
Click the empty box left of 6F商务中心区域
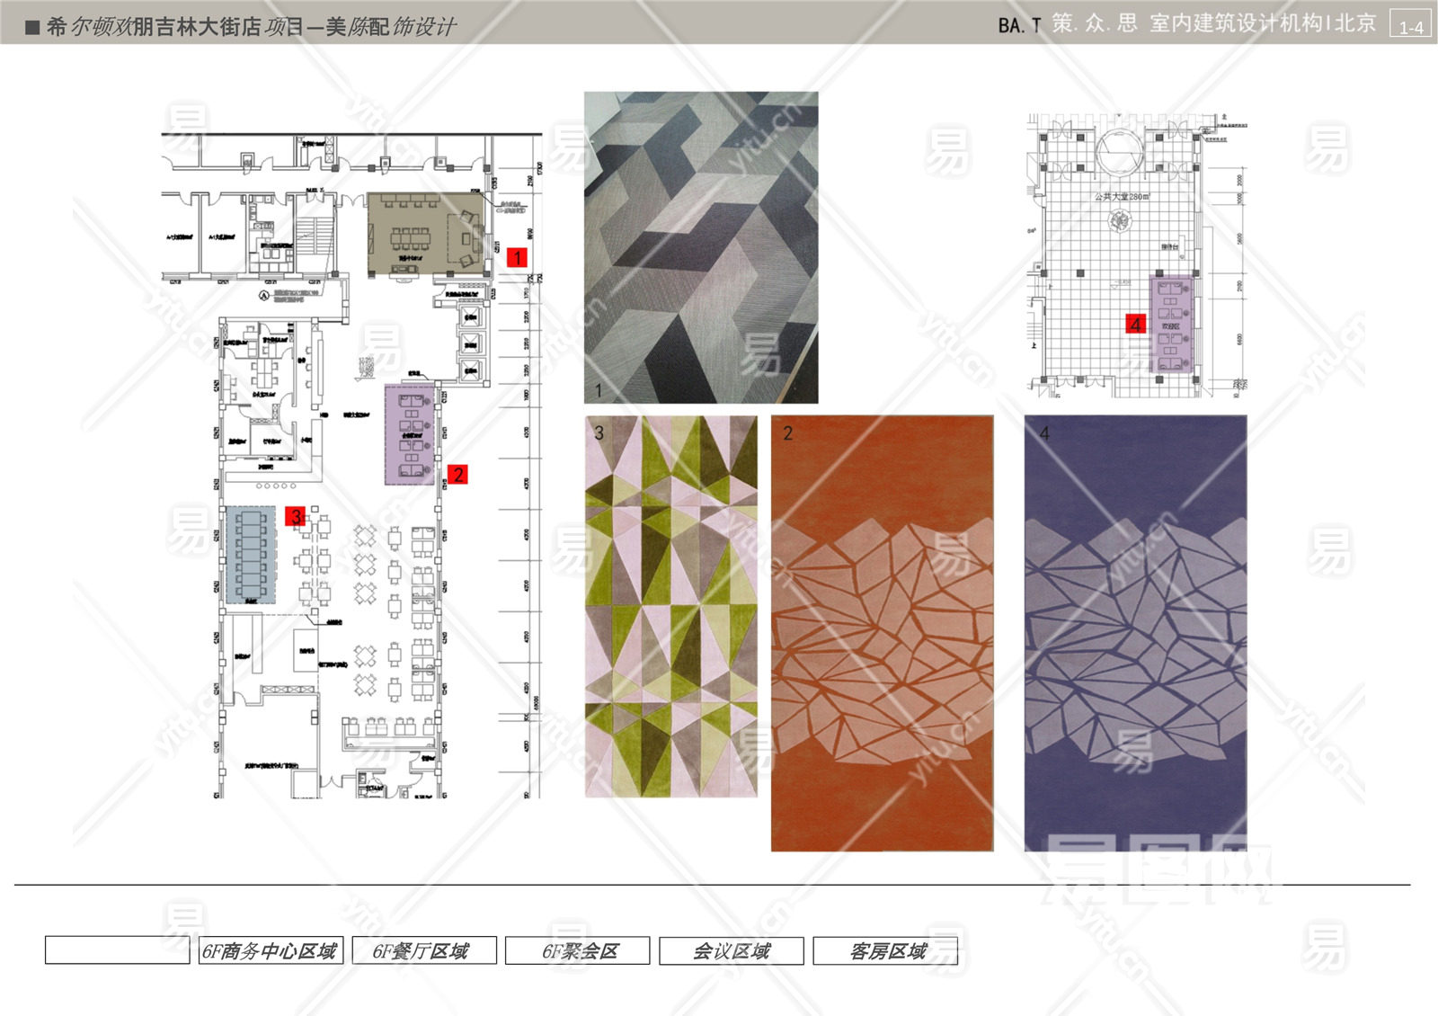117,950
